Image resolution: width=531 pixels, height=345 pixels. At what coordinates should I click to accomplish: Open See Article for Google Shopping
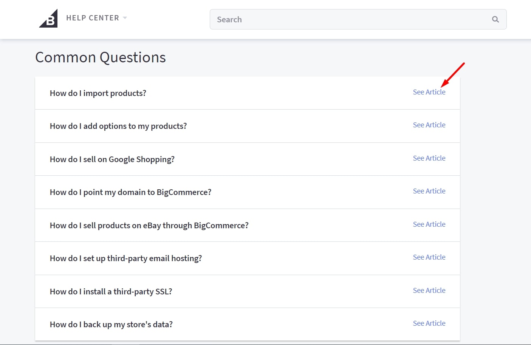coord(429,158)
